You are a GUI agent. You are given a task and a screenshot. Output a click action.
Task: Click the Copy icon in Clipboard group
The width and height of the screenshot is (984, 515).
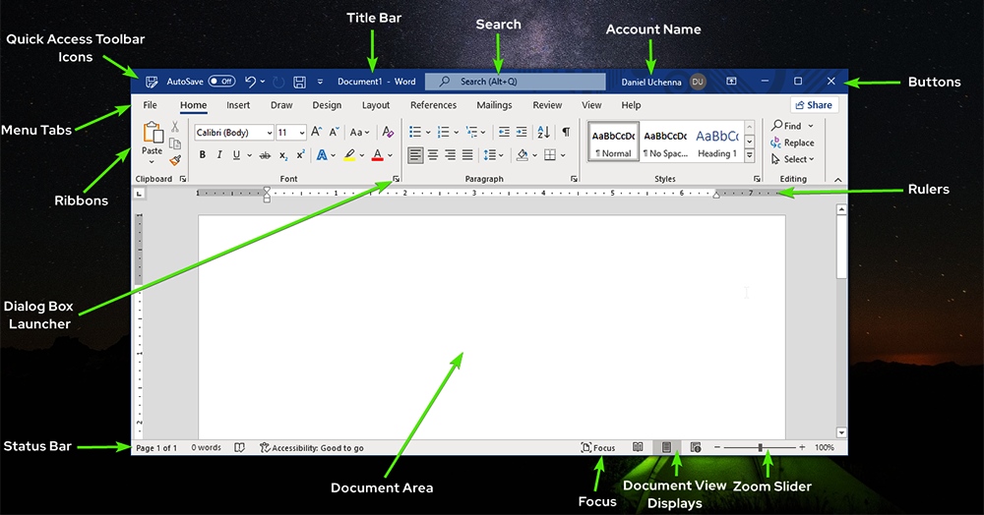(175, 143)
